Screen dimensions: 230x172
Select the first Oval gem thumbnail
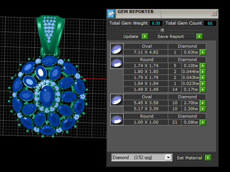[117, 49]
